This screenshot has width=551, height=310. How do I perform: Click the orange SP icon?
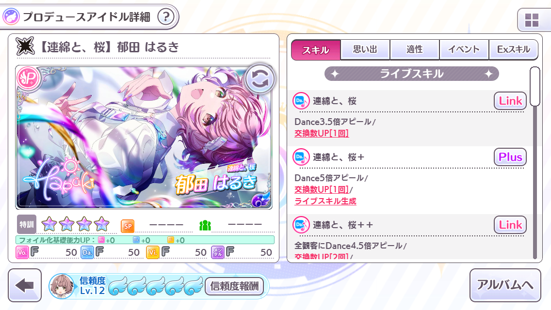pos(128,226)
